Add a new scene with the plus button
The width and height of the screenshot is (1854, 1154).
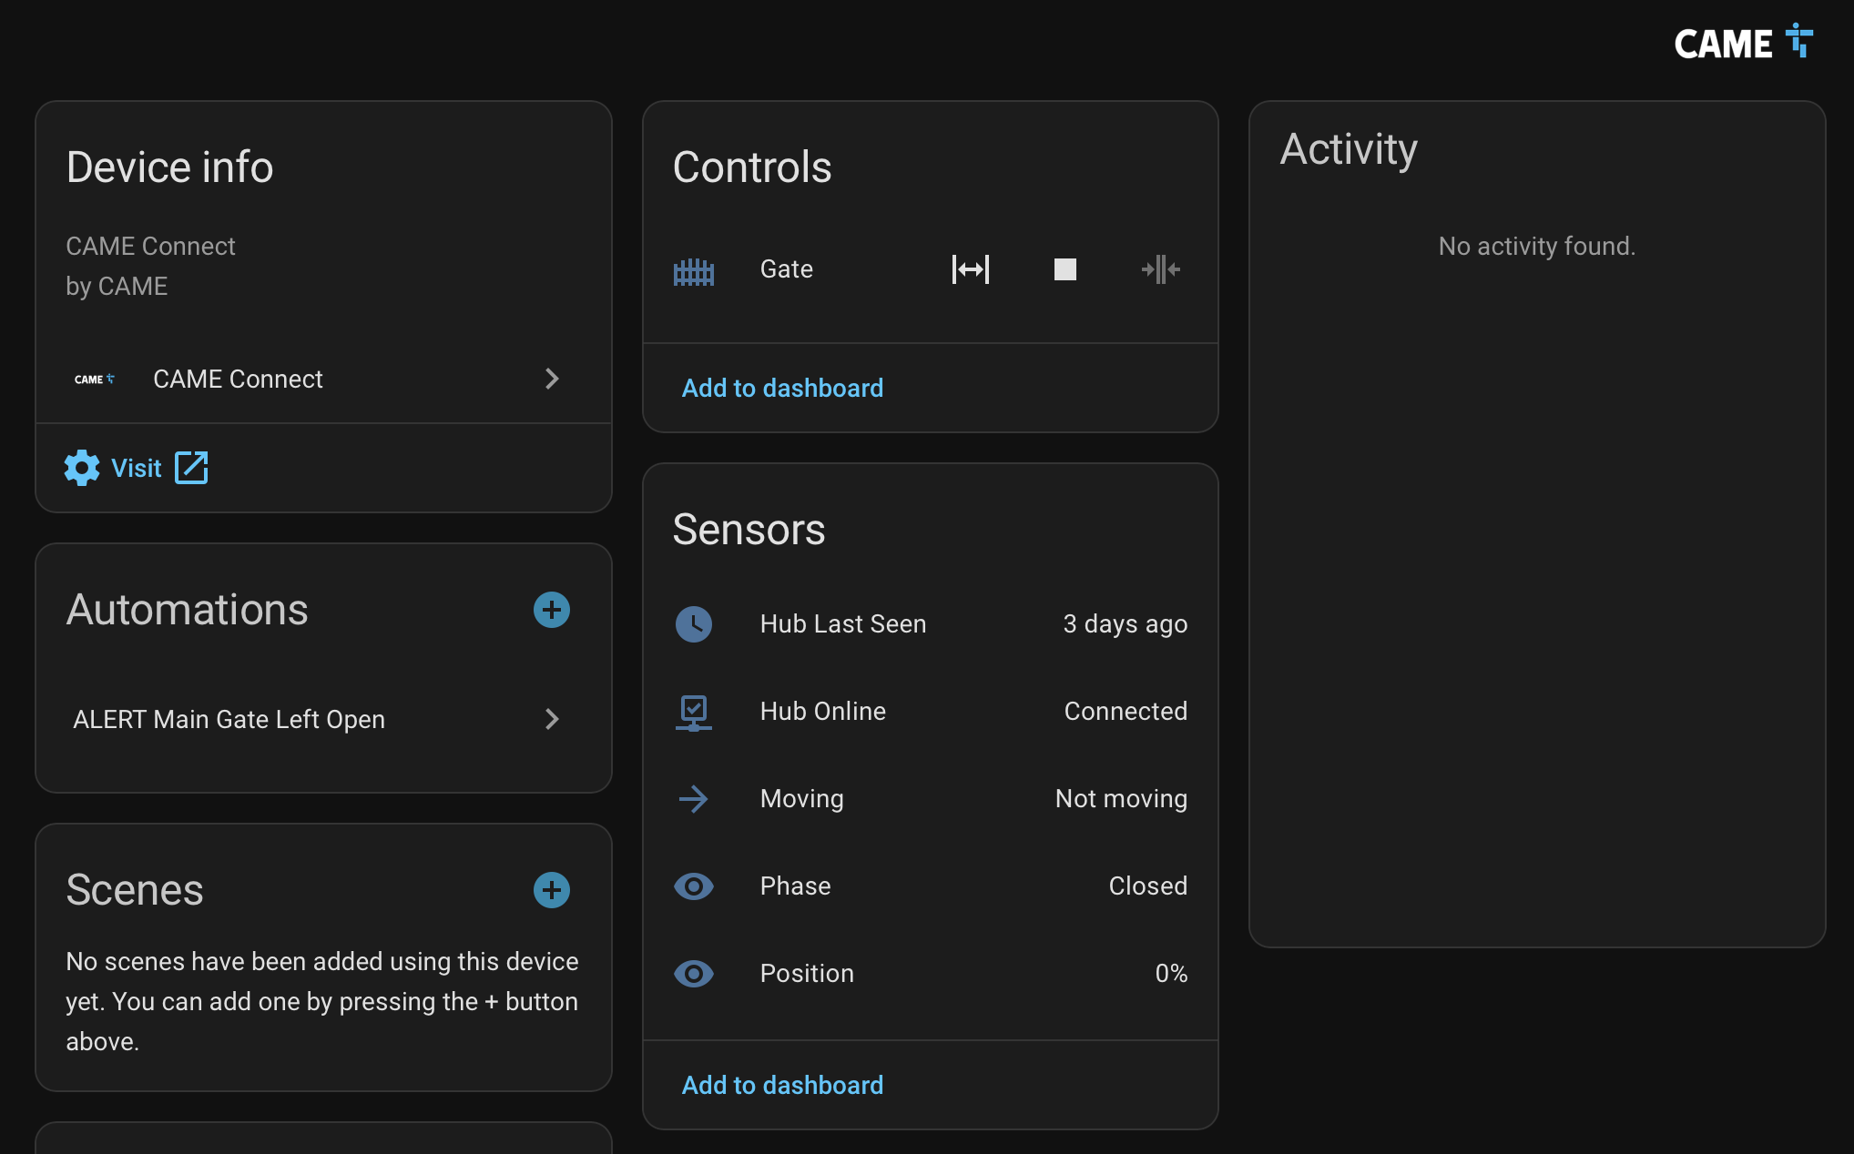tap(552, 890)
